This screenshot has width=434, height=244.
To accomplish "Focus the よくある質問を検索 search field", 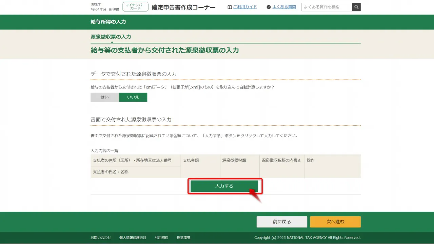I will [x=327, y=7].
